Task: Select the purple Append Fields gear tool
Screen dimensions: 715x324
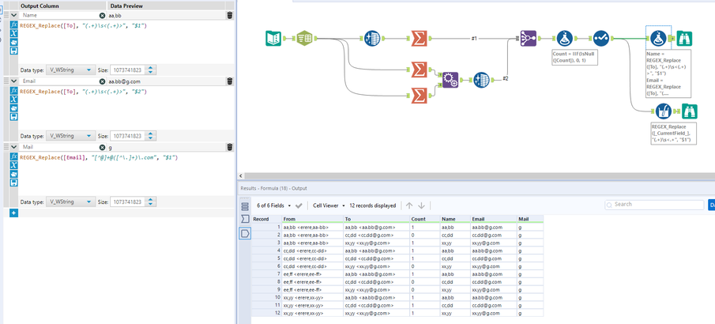Action: [x=450, y=80]
